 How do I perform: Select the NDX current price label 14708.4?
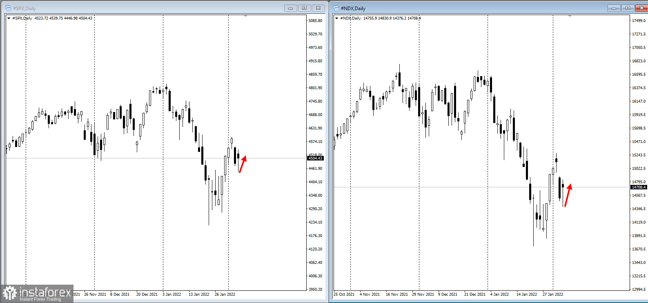[x=639, y=187]
